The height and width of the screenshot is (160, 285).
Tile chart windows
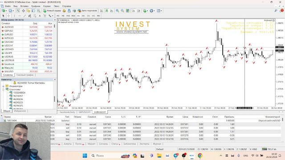[x=128, y=11]
